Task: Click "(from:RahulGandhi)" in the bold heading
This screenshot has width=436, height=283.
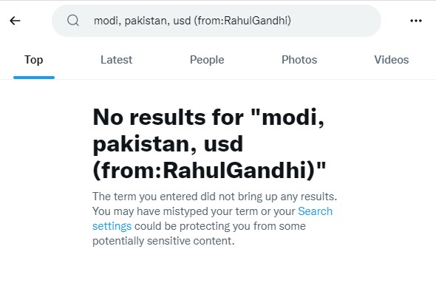Action: point(209,171)
